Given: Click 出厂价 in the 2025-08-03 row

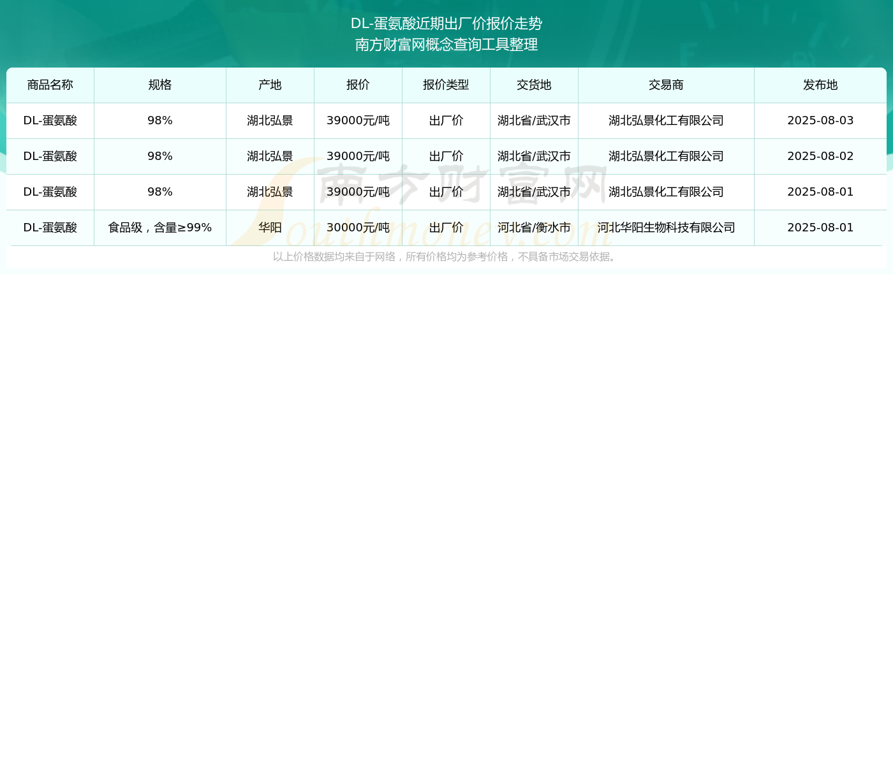Looking at the screenshot, I should 446,120.
